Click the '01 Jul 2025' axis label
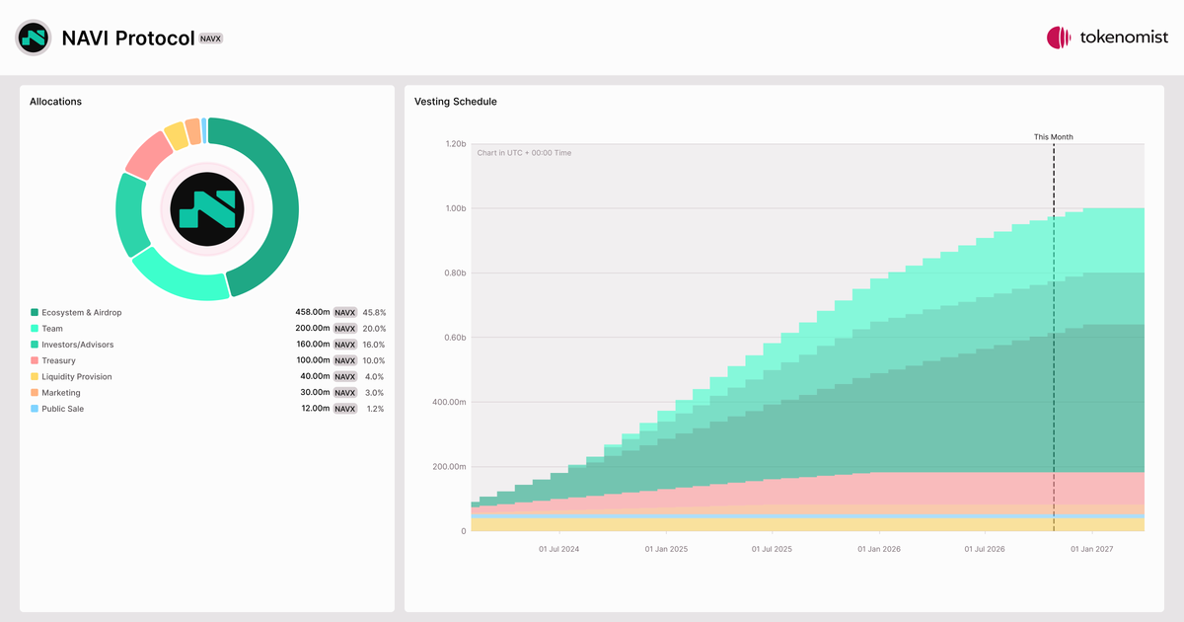Image resolution: width=1184 pixels, height=622 pixels. (772, 548)
